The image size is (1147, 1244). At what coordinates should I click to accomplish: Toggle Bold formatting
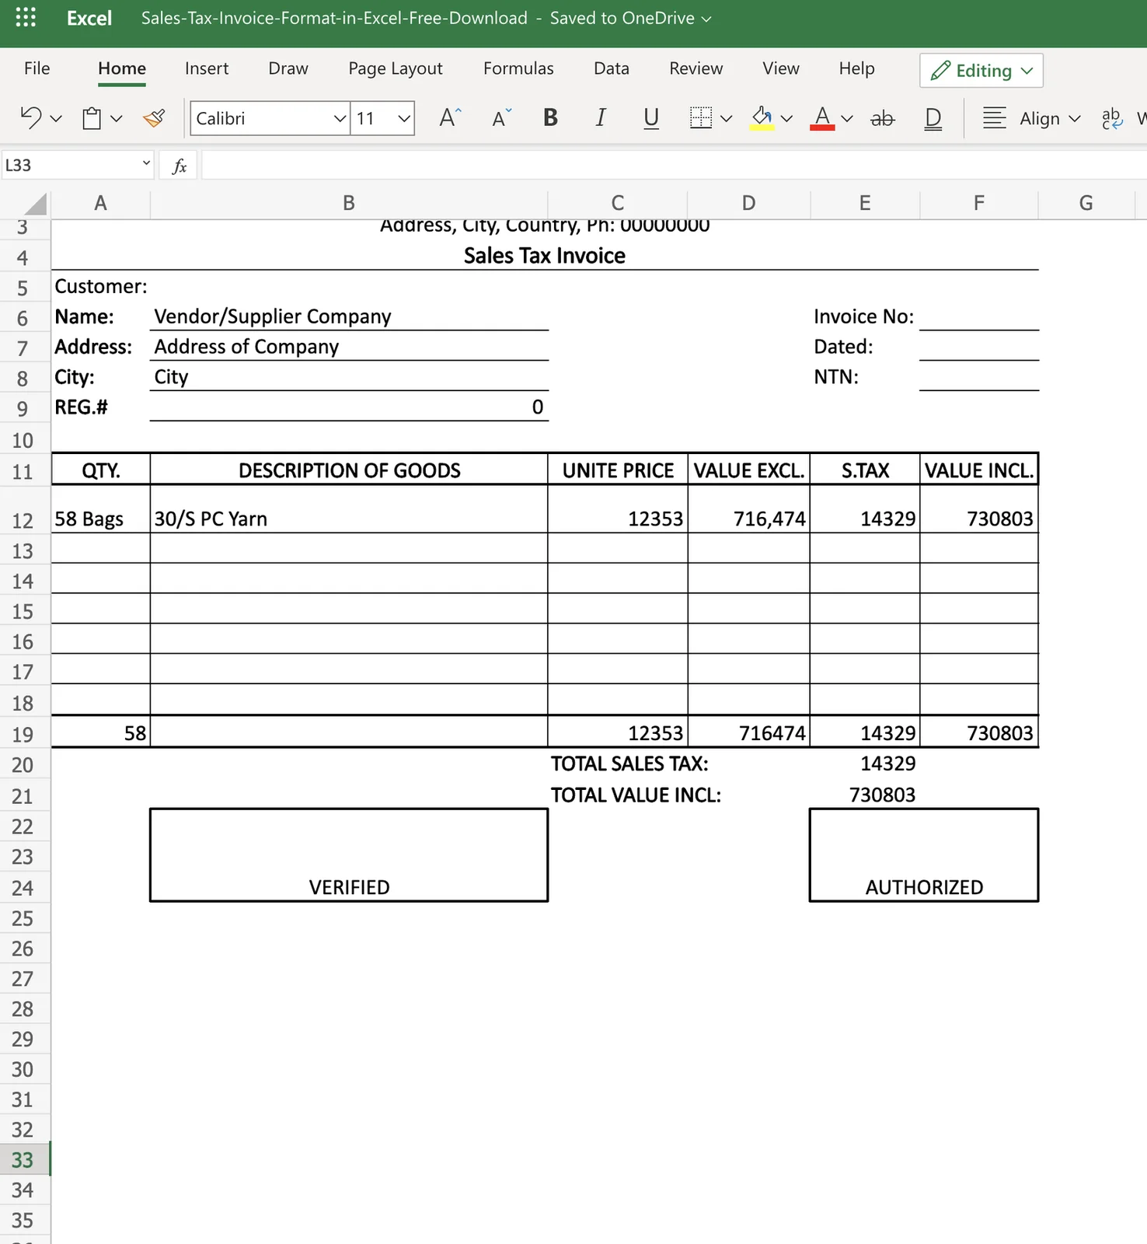pyautogui.click(x=551, y=118)
